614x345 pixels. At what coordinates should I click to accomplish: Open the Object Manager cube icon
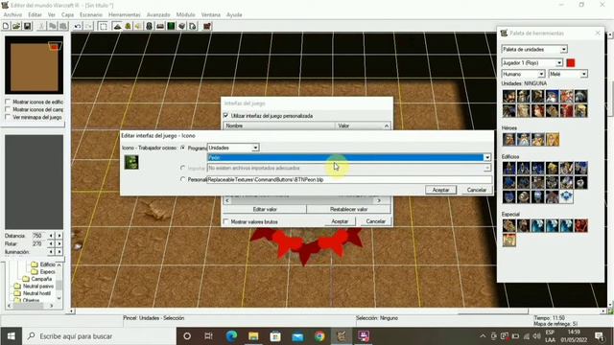[182, 26]
